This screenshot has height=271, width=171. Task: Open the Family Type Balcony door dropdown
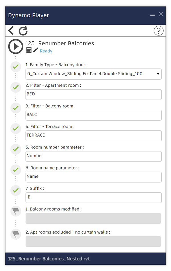pos(93,74)
